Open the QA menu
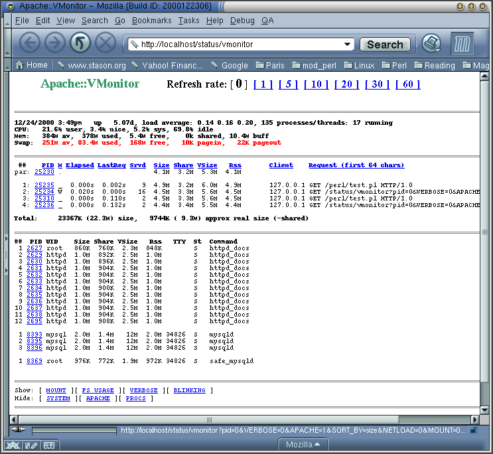This screenshot has height=454, width=493. pyautogui.click(x=267, y=21)
